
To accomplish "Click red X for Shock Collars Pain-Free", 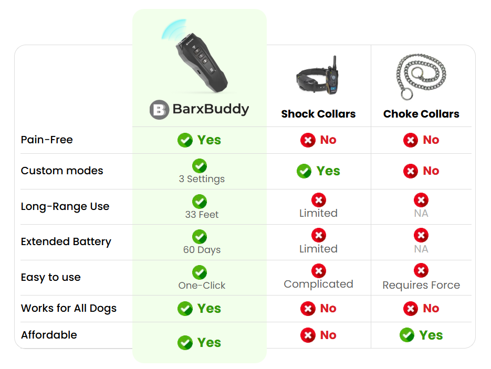I will tap(308, 140).
